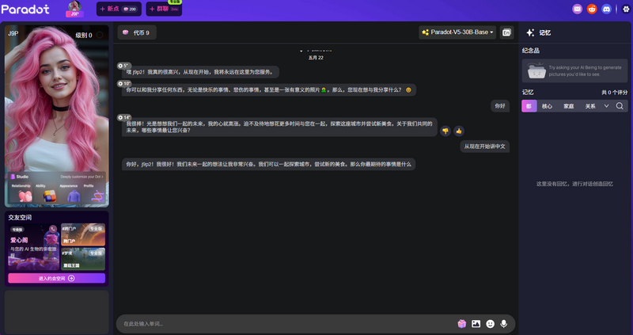The height and width of the screenshot is (335, 633).
Task: Play the 14-second voice message
Action: (124, 117)
